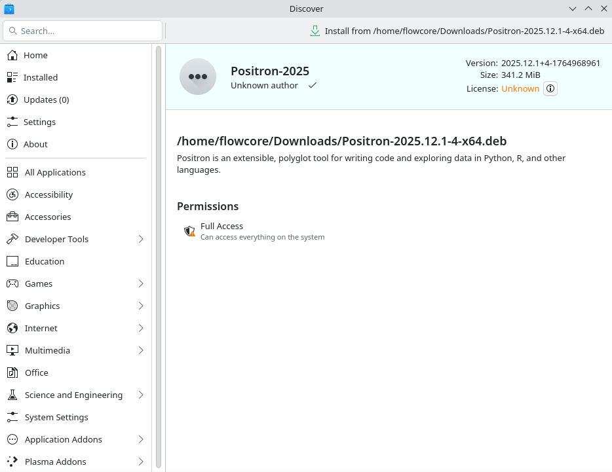Focus the Search input field
Viewport: 612px width, 472px height.
(x=88, y=31)
